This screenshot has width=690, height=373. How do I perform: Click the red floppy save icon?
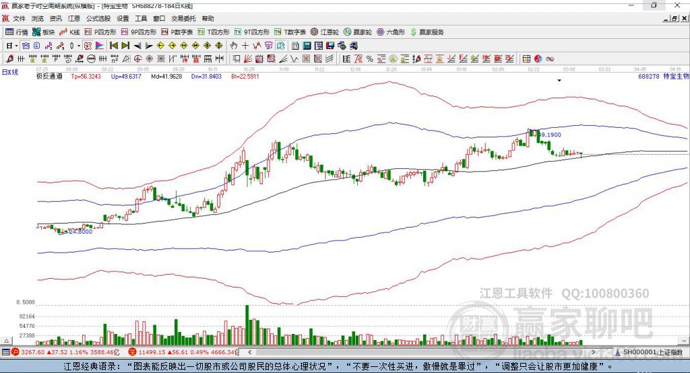pos(330,46)
